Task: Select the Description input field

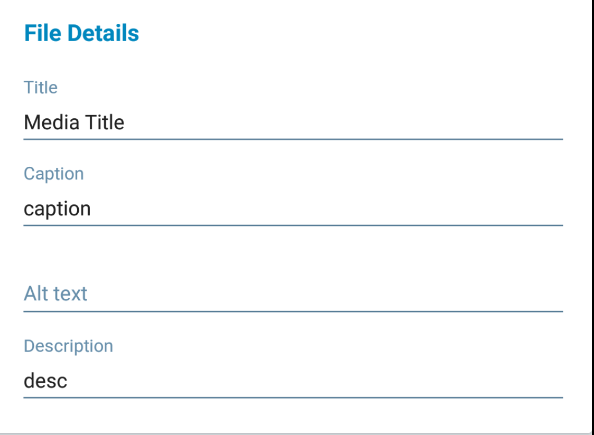Action: (293, 381)
